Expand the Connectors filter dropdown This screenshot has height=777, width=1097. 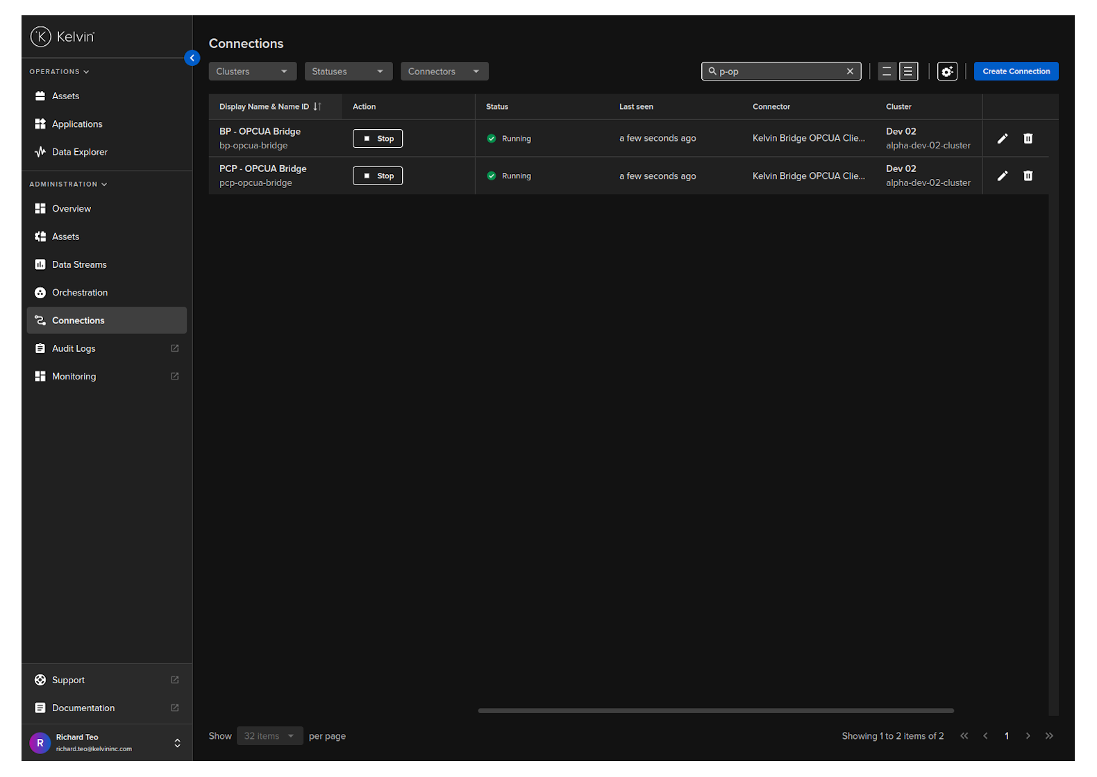(x=444, y=71)
